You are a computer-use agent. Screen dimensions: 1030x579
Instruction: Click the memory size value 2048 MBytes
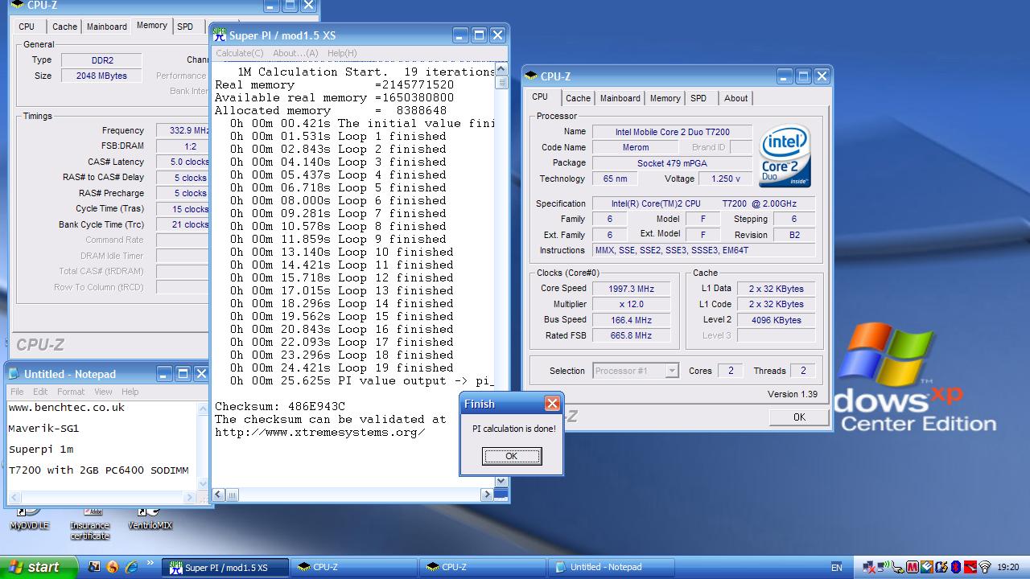click(101, 76)
